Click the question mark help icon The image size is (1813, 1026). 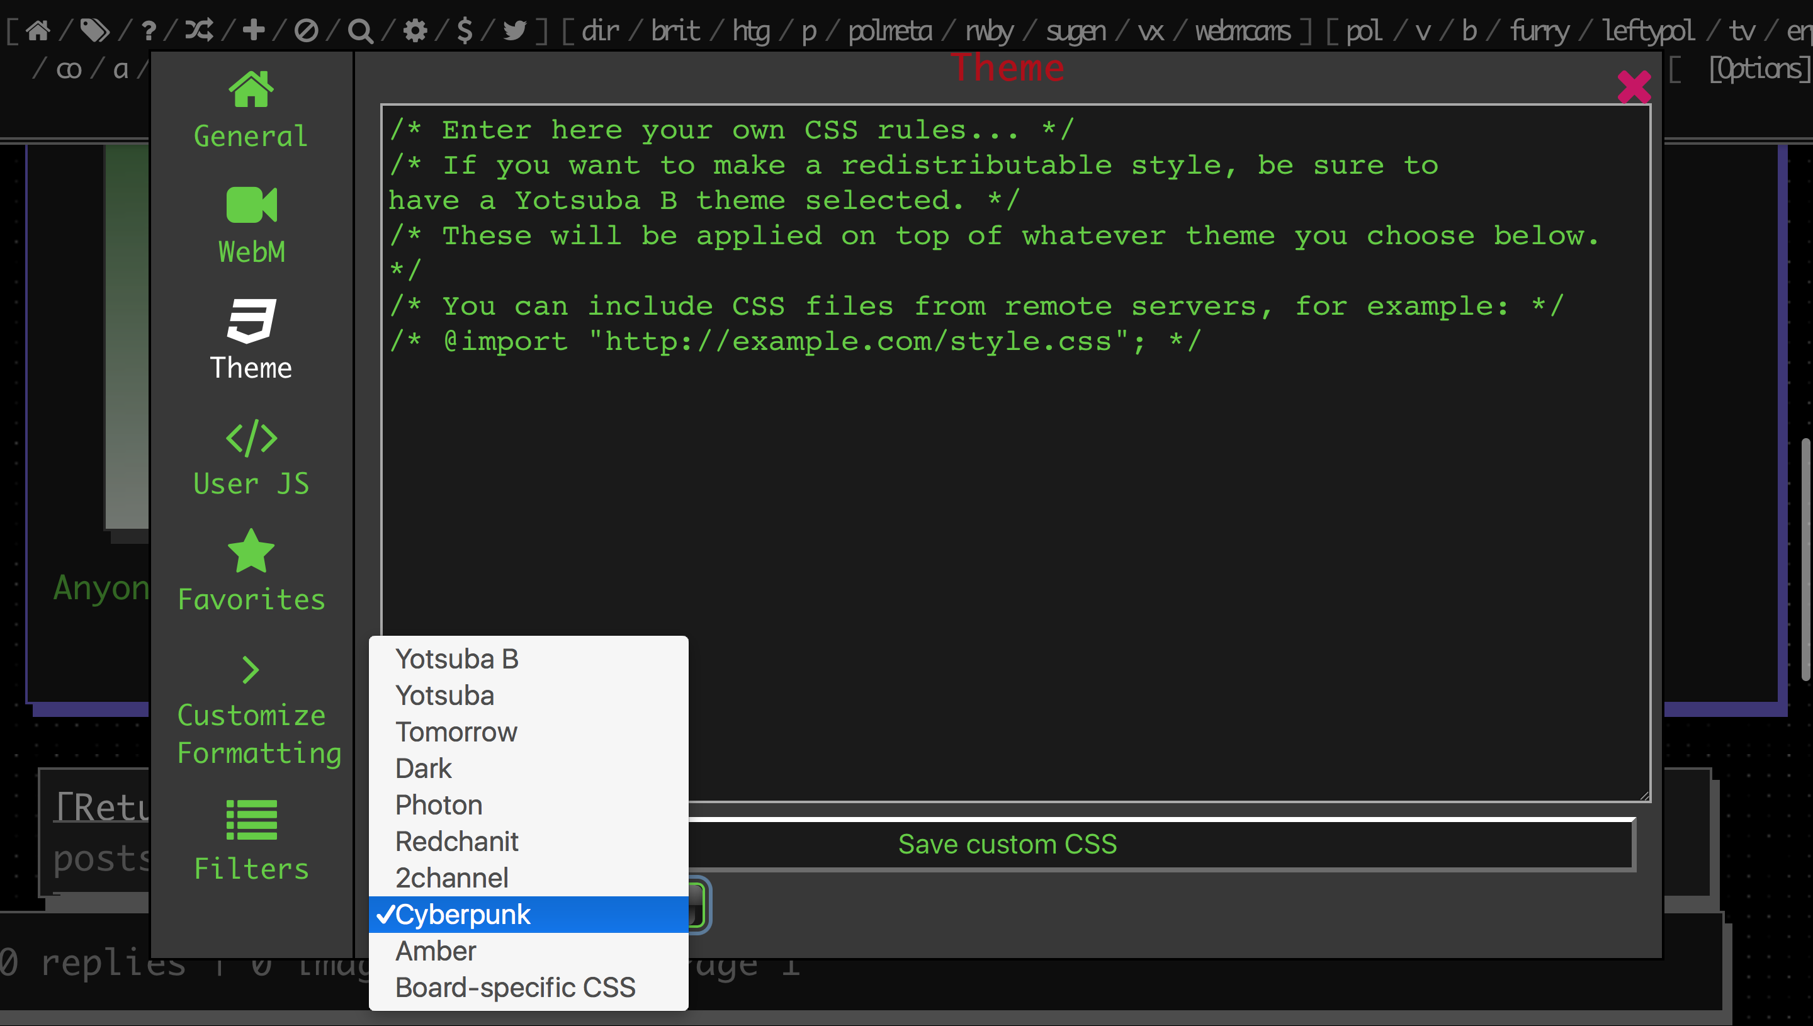[148, 30]
